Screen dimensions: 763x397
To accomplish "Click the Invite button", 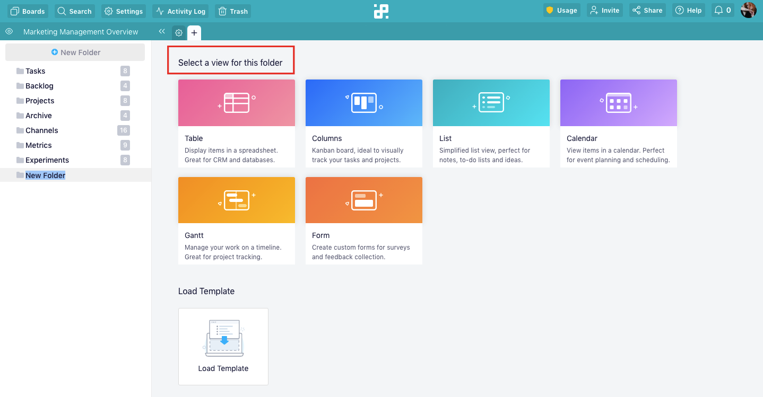I will [x=605, y=11].
